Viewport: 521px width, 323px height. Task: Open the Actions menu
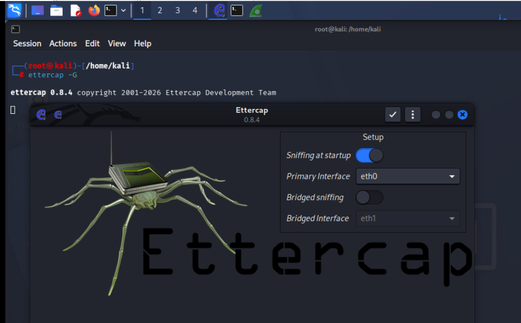tap(63, 43)
